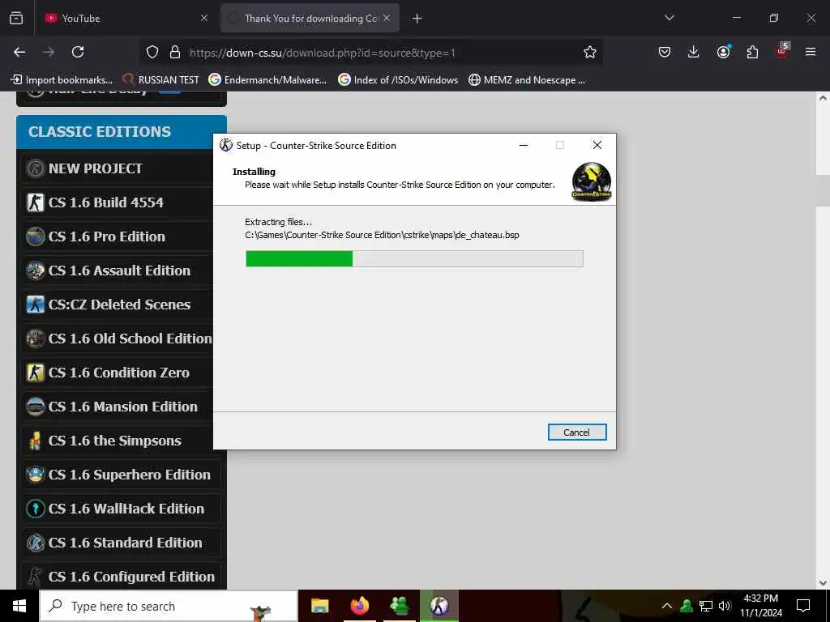Open the Extensions menu
This screenshot has width=830, height=622.
[752, 52]
